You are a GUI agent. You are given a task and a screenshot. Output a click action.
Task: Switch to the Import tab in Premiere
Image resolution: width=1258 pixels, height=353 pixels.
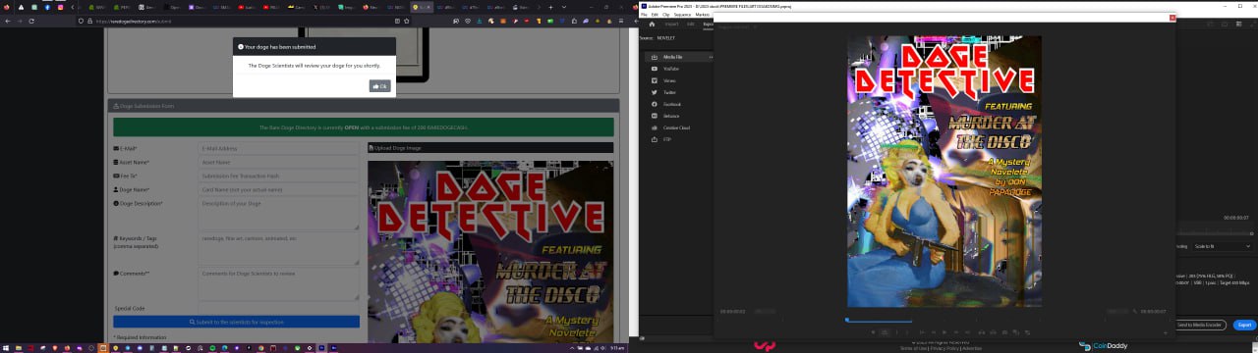point(671,24)
